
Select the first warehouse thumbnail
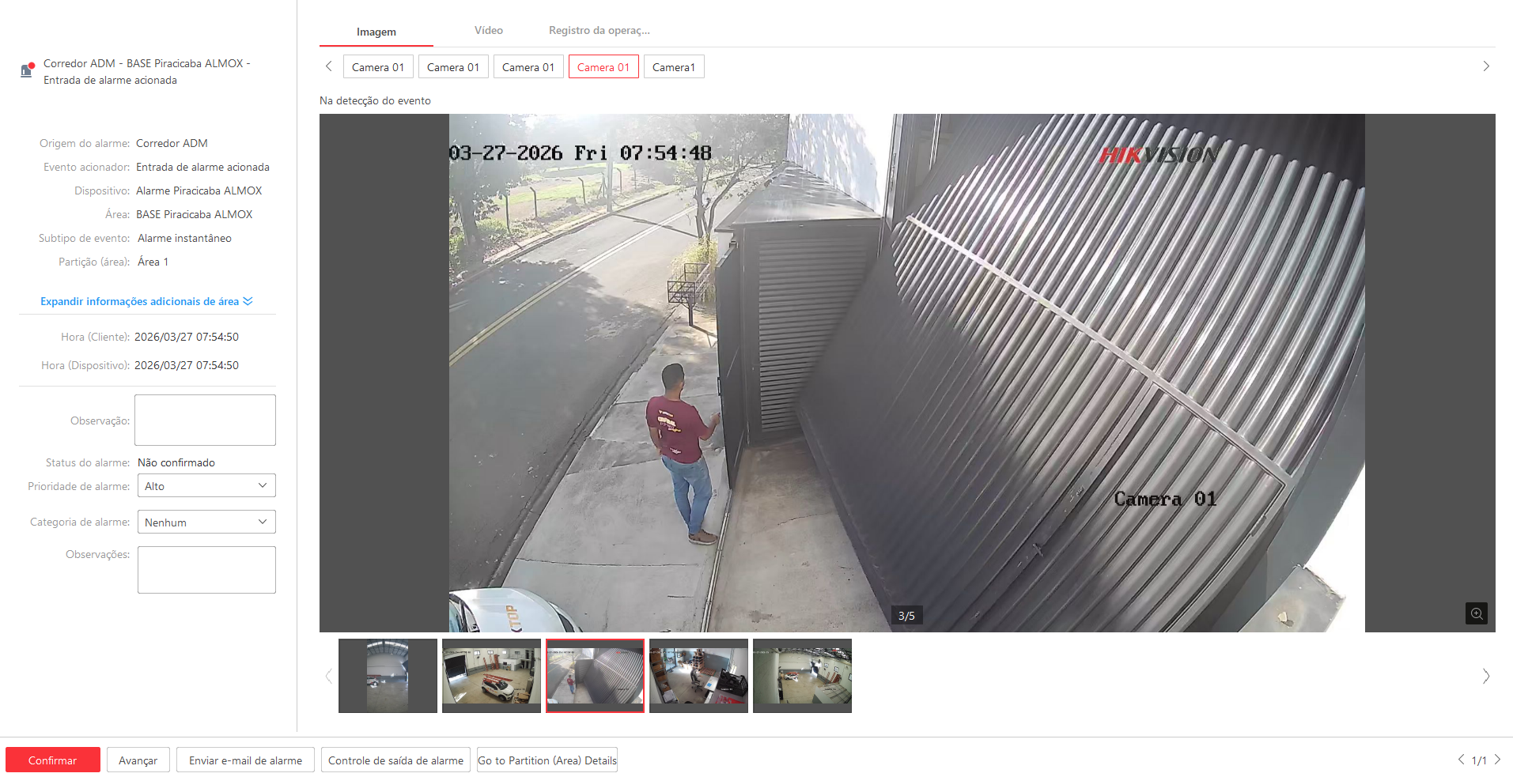388,676
